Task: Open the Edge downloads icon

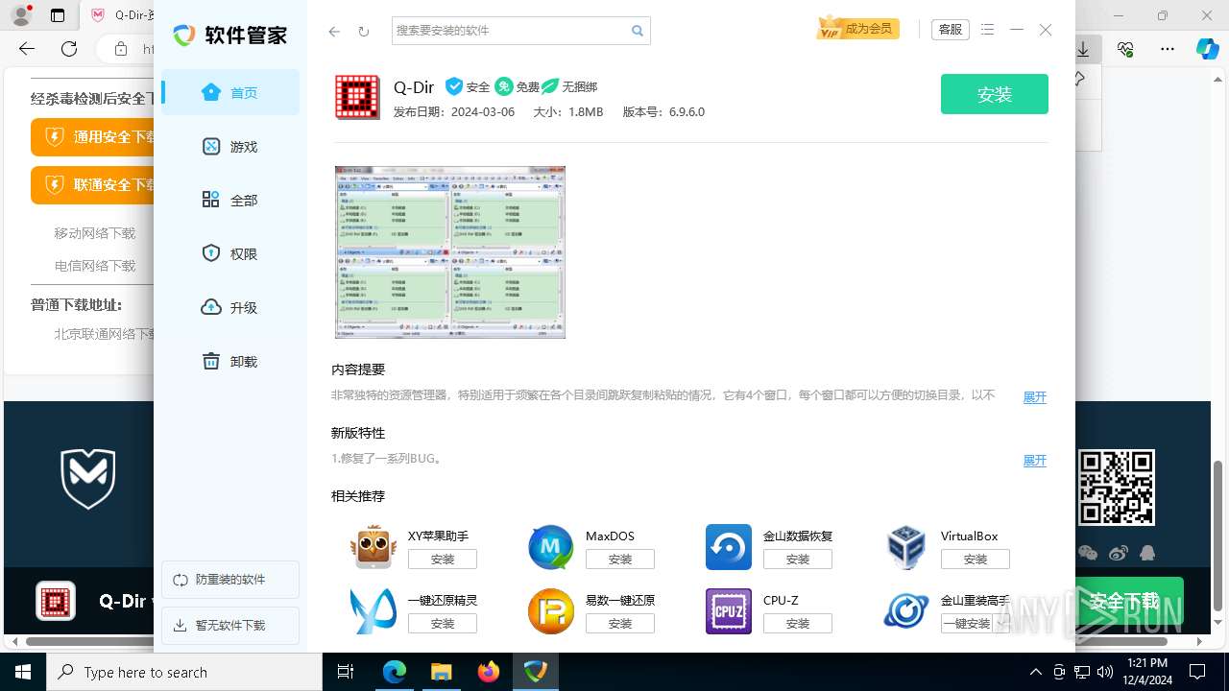Action: [1084, 49]
